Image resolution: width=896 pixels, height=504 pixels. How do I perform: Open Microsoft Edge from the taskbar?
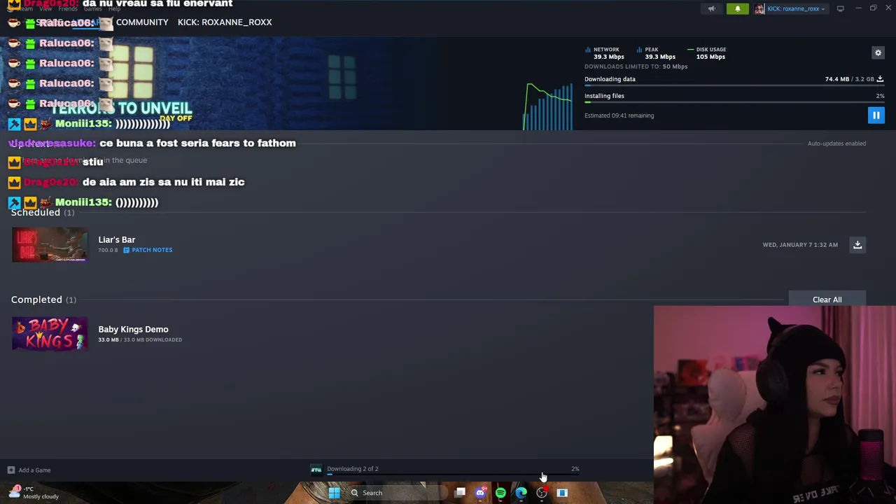[x=521, y=493]
